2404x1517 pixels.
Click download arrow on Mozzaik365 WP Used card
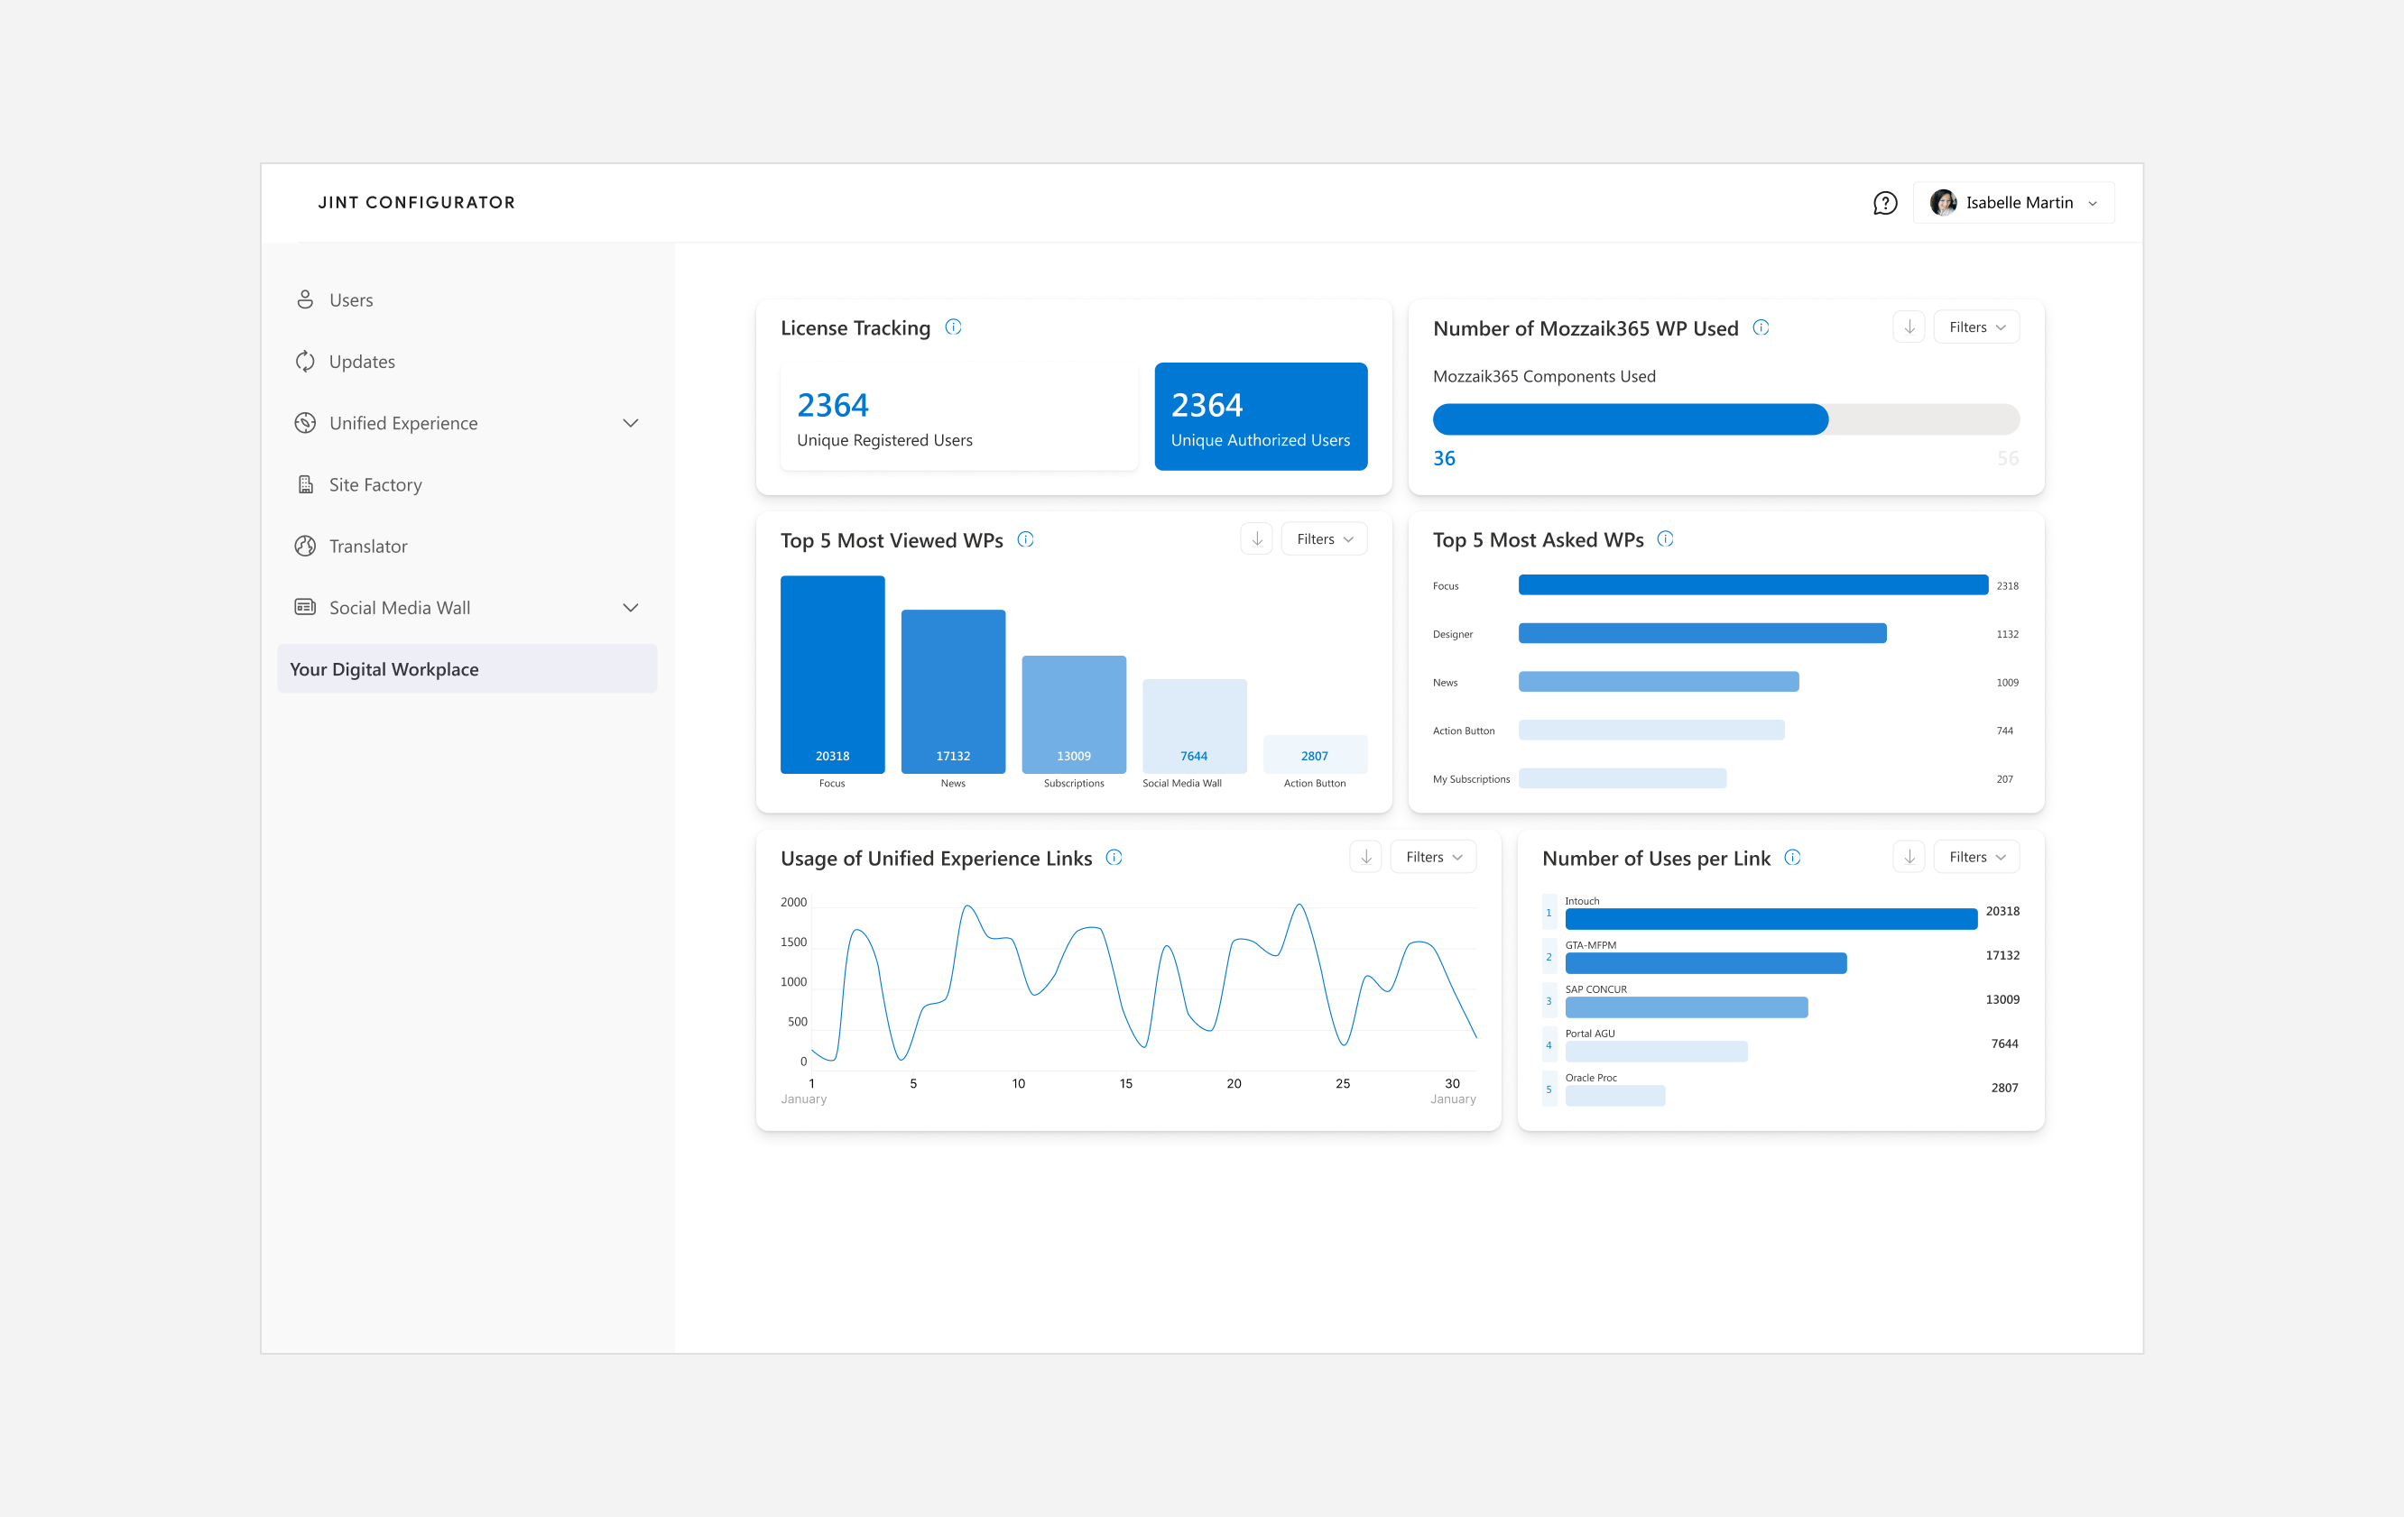pyautogui.click(x=1909, y=327)
